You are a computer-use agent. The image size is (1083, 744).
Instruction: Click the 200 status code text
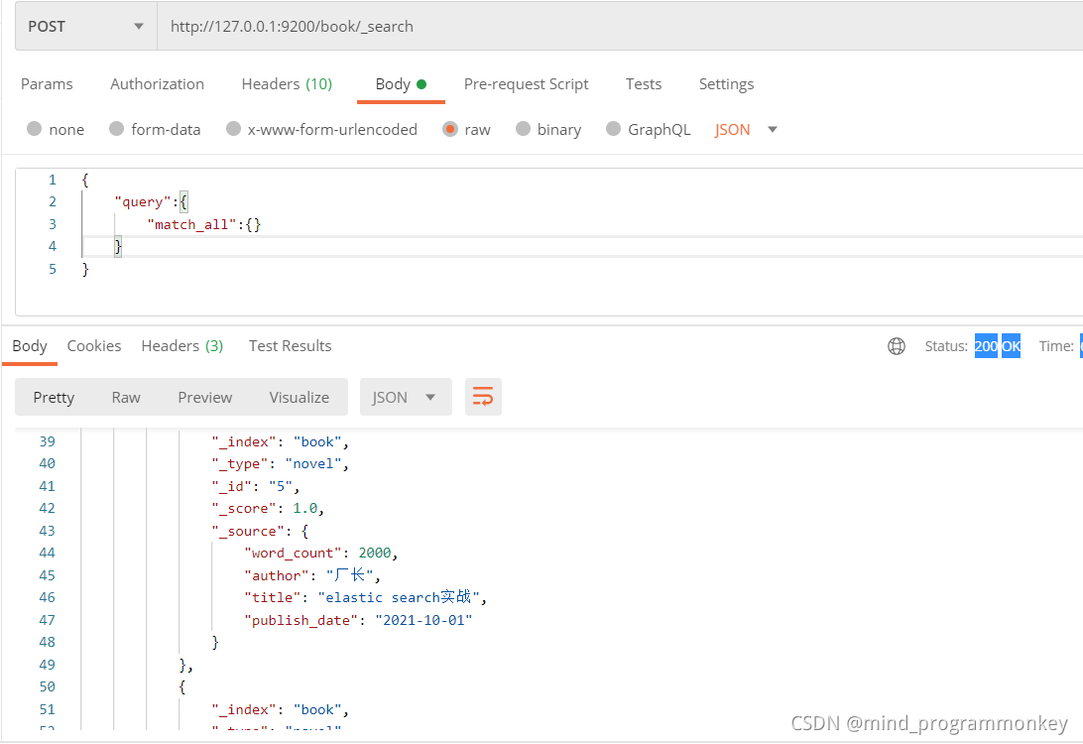tap(986, 346)
